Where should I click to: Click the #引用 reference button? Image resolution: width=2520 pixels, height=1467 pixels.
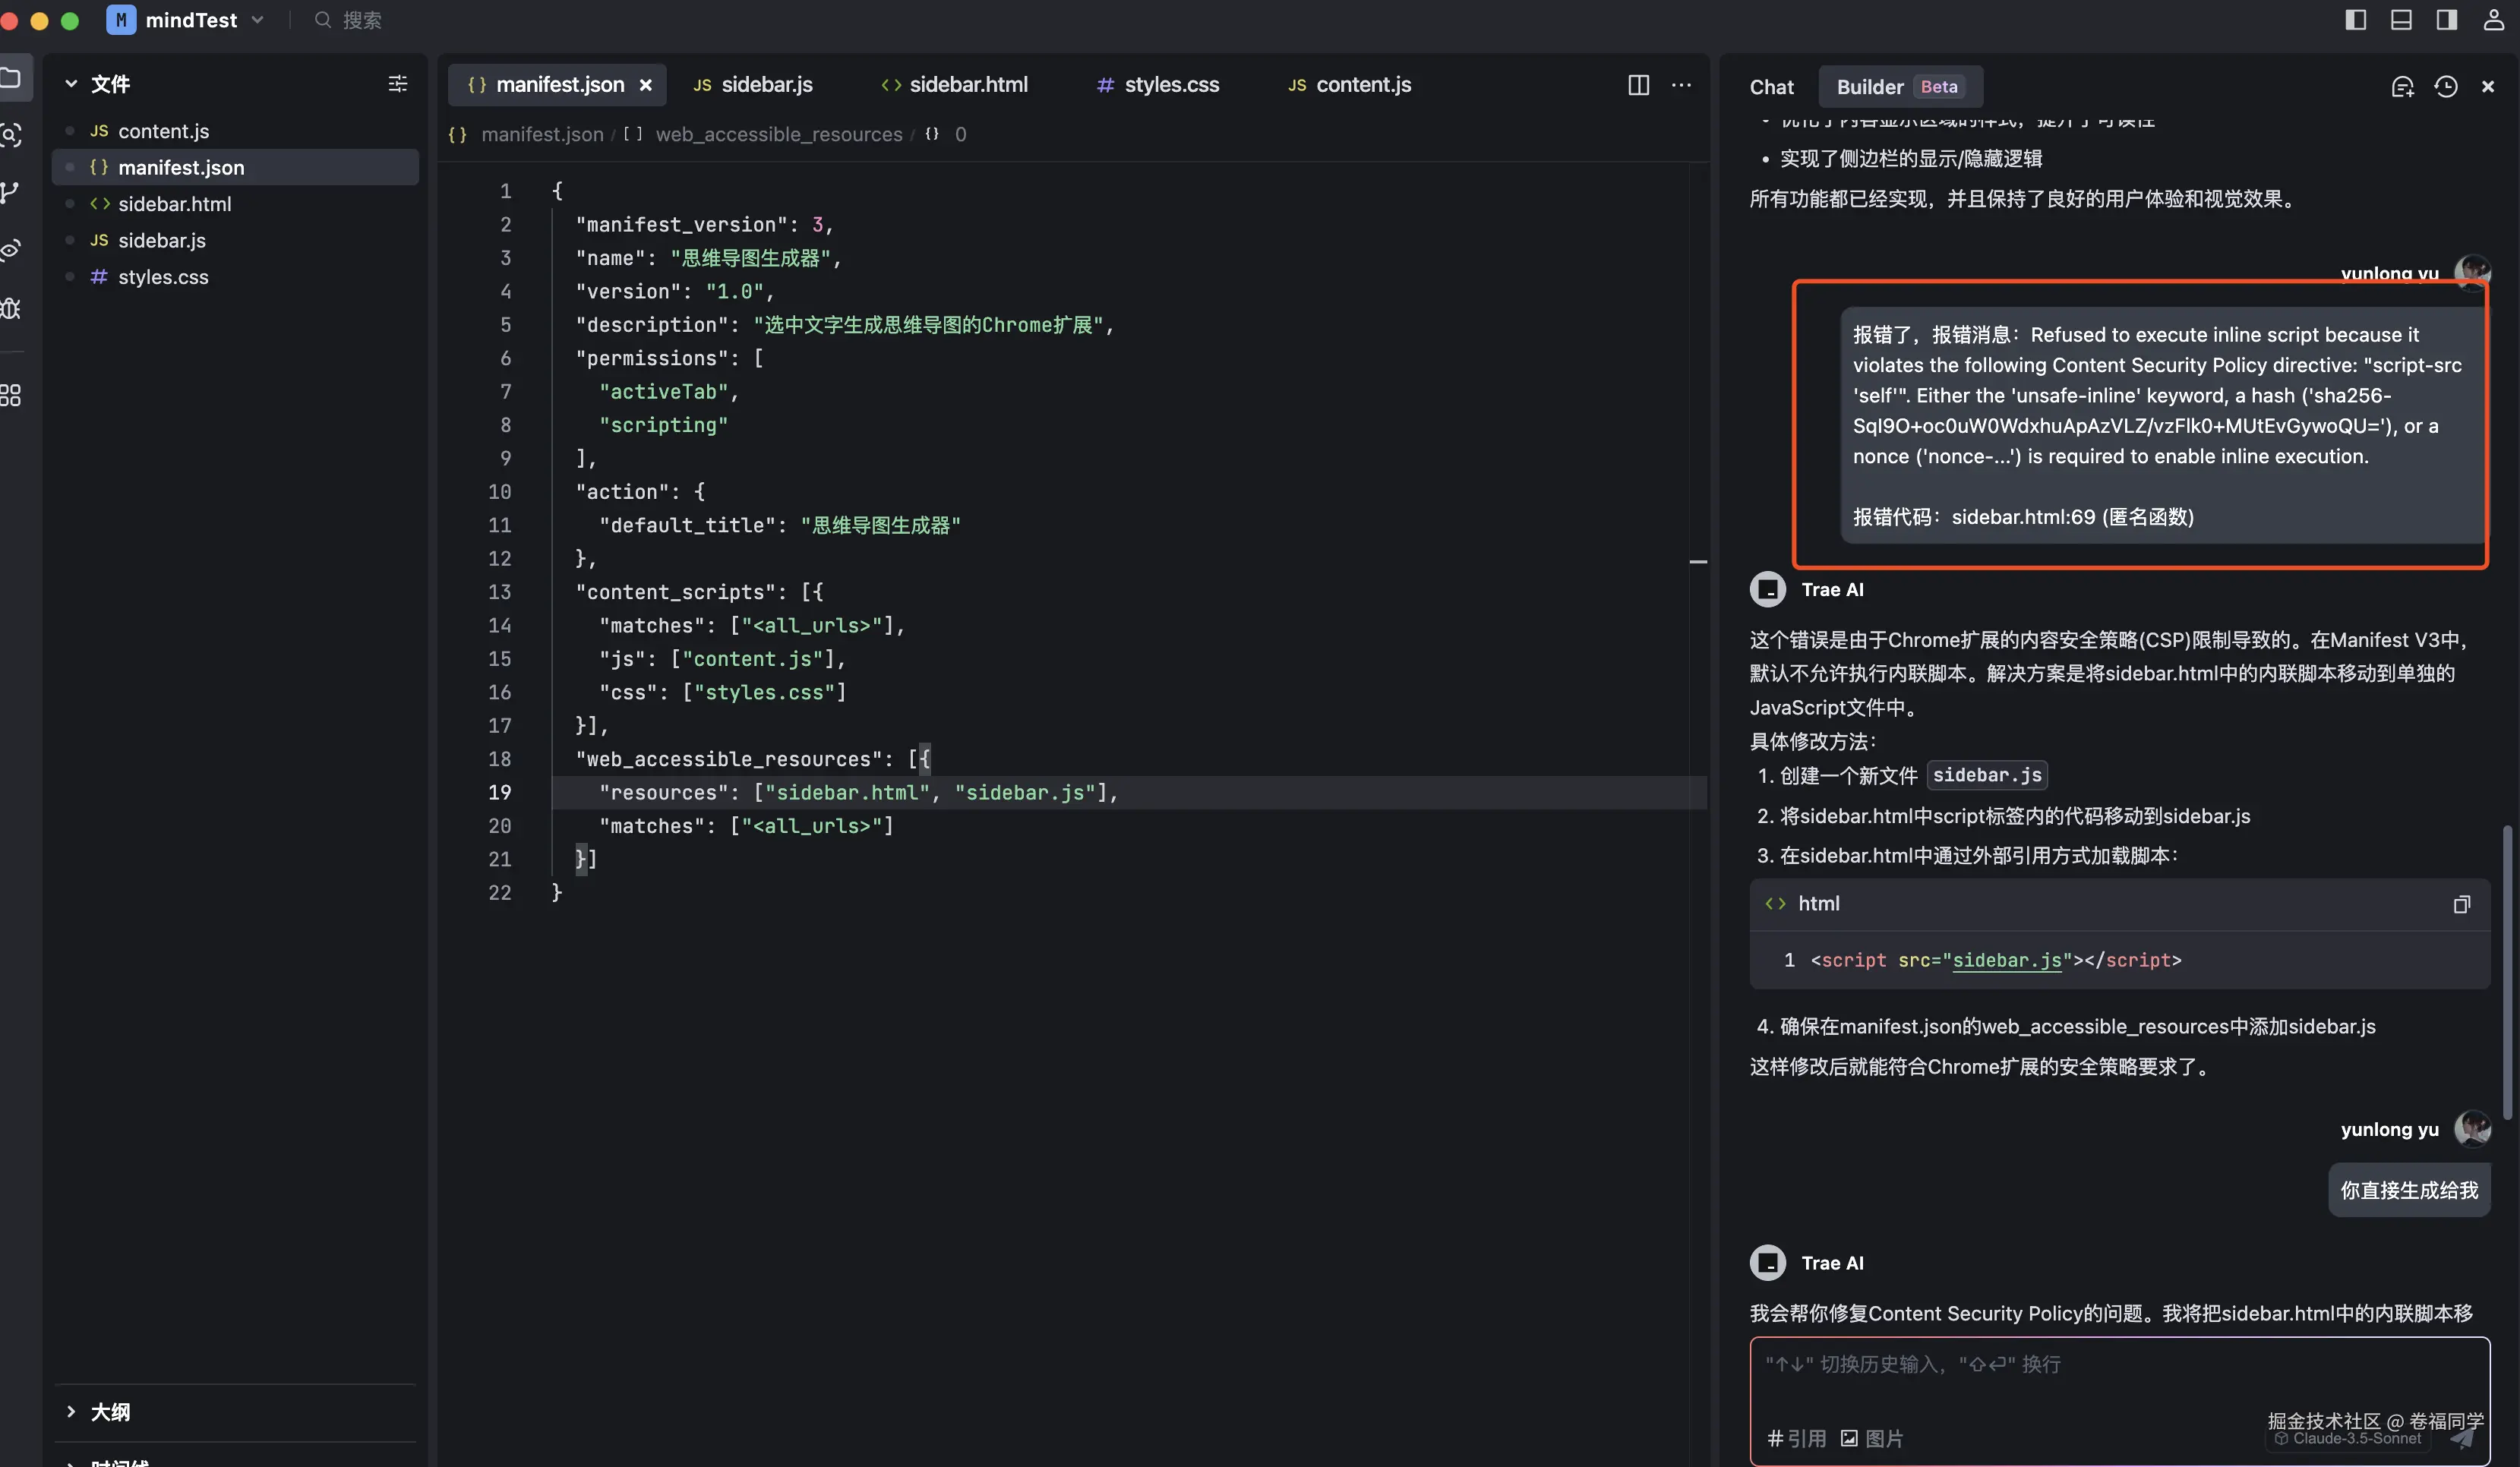pyautogui.click(x=1796, y=1438)
